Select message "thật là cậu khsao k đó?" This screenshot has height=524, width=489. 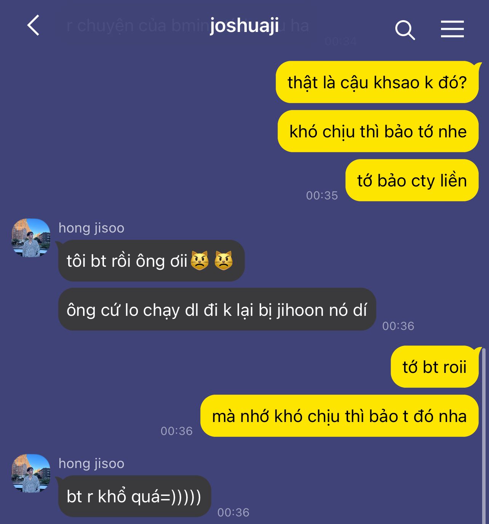377,82
